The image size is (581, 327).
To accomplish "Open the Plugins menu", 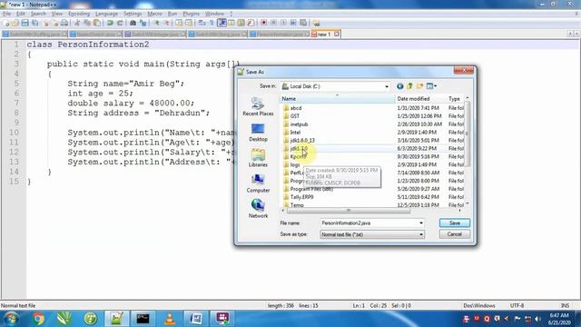I will (192, 14).
